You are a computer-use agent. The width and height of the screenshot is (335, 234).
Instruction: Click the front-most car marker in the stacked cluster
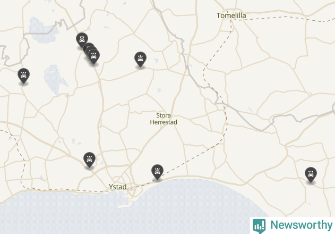[x=93, y=57]
